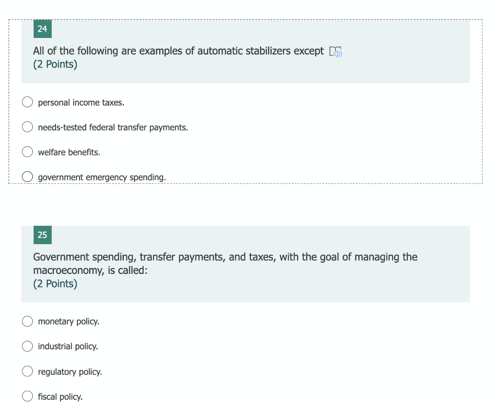Viewport: 499px width, 414px height.
Task: Select the welfare benefits radio button
Action: 27,152
